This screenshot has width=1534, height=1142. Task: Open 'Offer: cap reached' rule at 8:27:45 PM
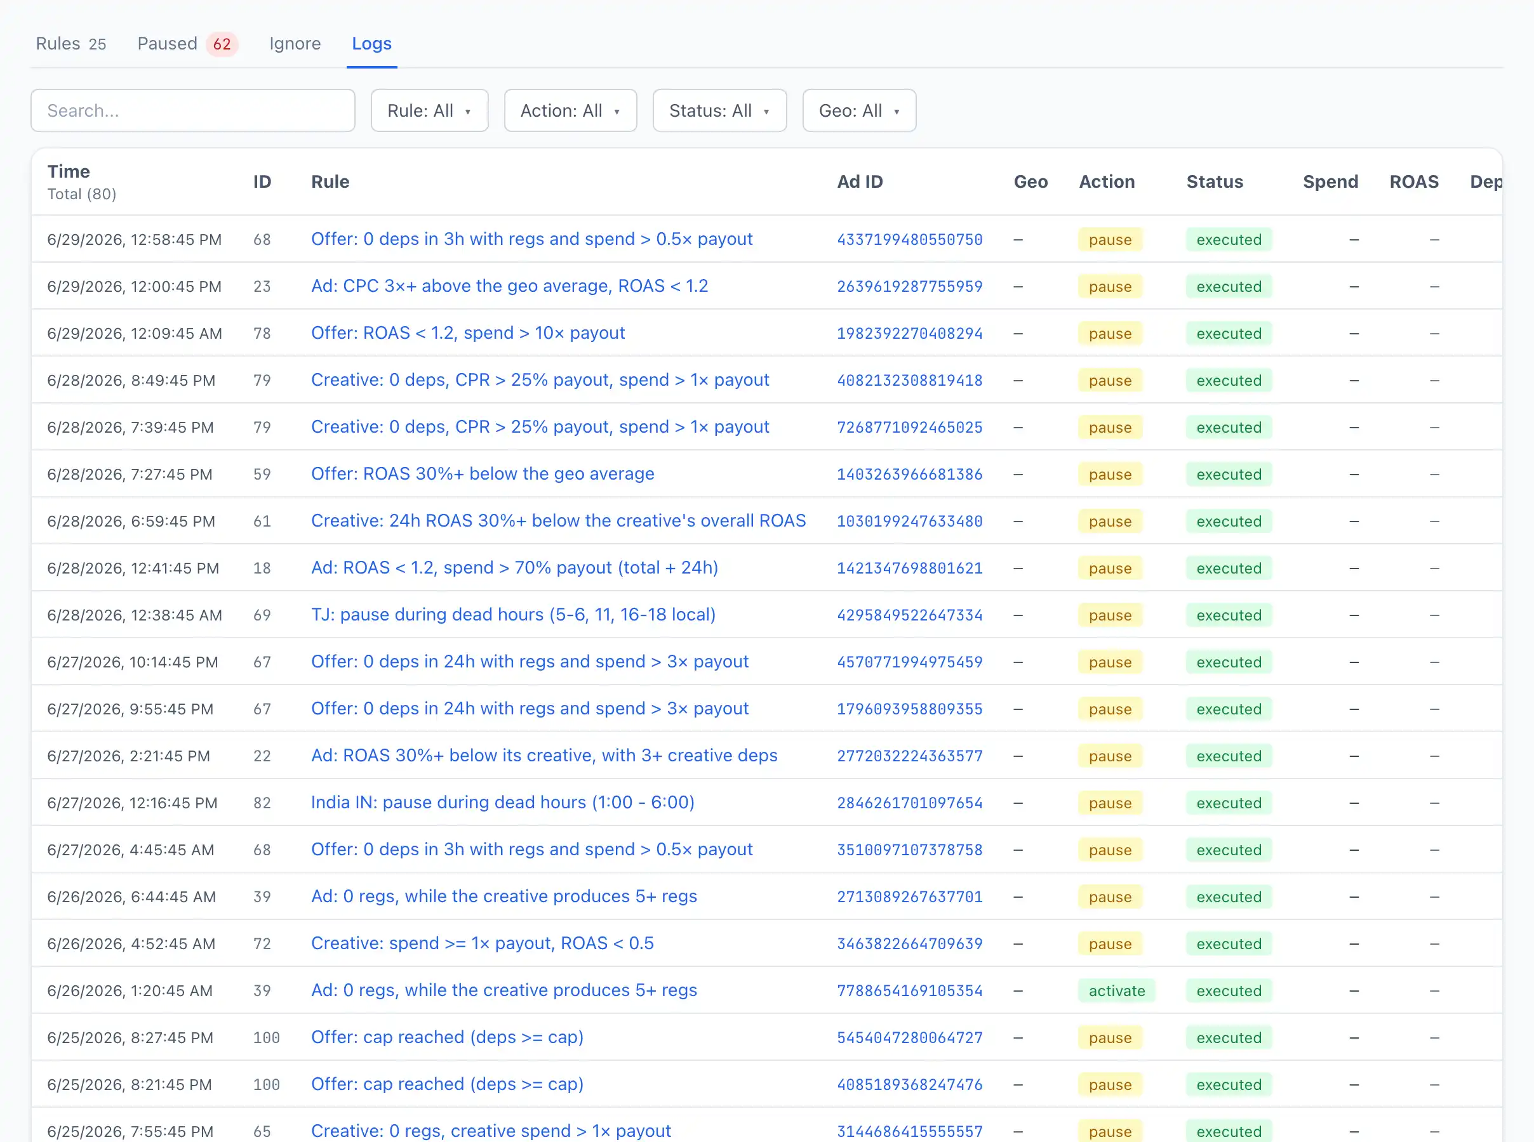pyautogui.click(x=447, y=1039)
